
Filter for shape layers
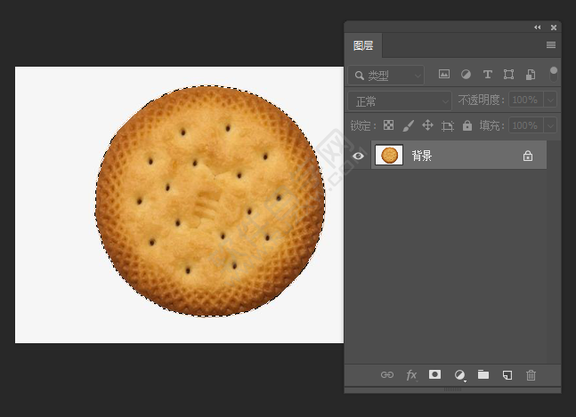(x=508, y=75)
